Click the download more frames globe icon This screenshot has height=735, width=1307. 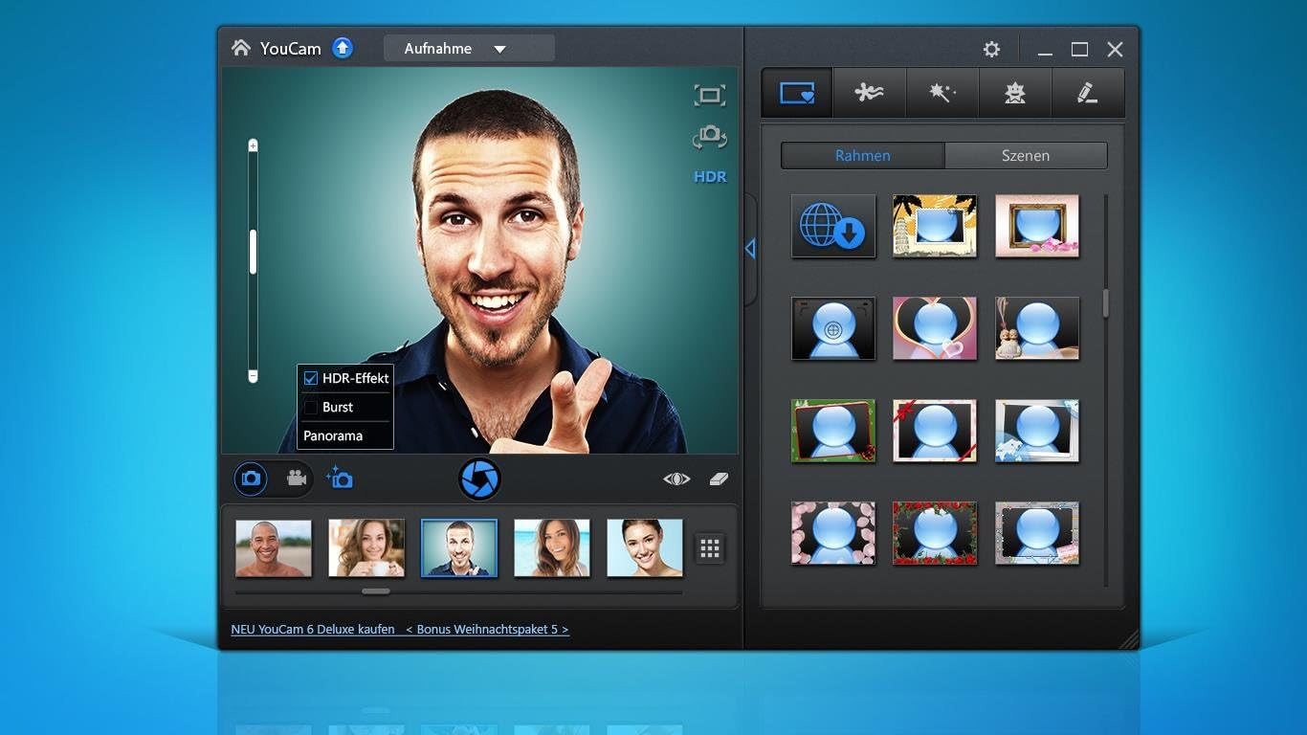[832, 226]
